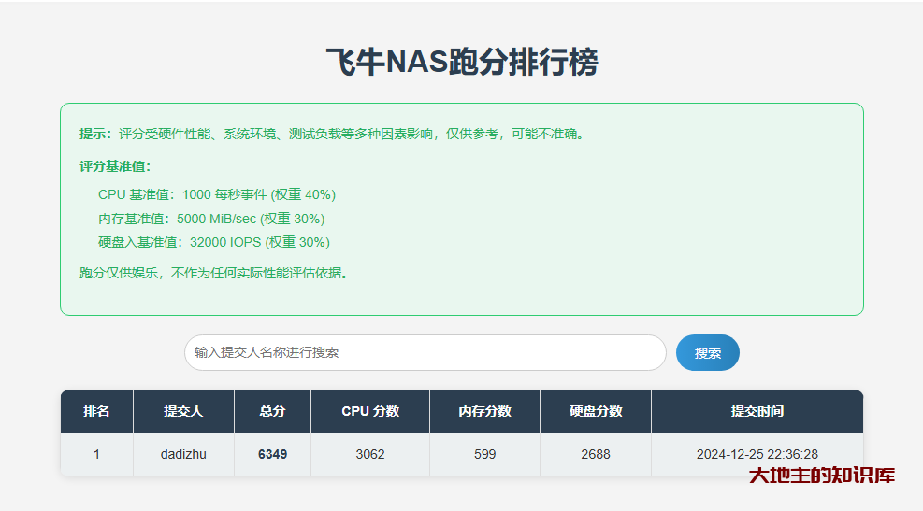Click the blue 搜索 search button
The image size is (923, 511).
[708, 353]
